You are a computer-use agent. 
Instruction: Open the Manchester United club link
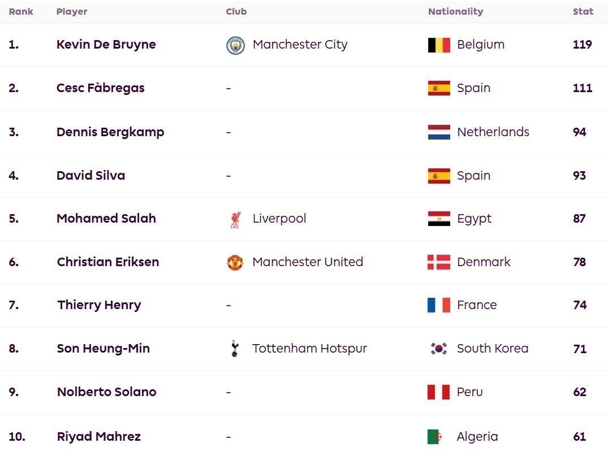coord(308,262)
